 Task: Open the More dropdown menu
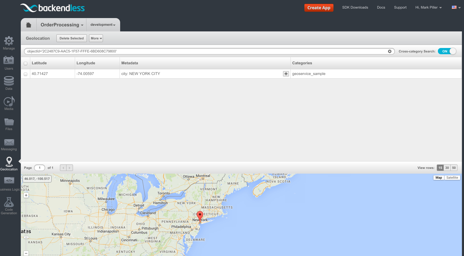[x=96, y=38]
